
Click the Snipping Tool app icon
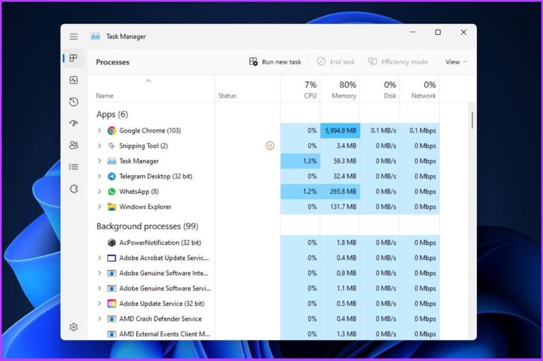pos(111,146)
